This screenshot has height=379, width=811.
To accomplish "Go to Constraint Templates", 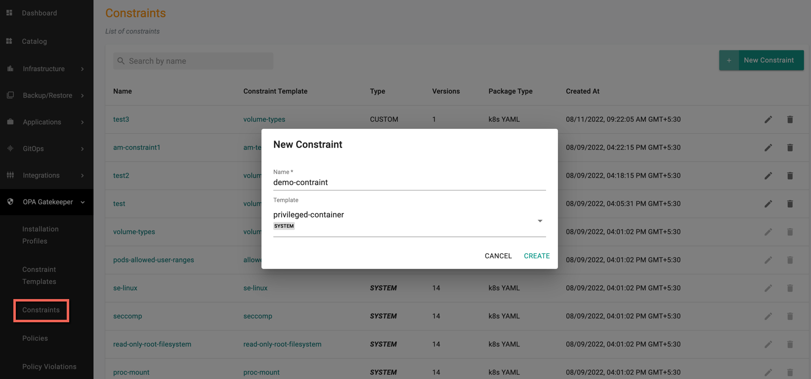I will (x=39, y=275).
